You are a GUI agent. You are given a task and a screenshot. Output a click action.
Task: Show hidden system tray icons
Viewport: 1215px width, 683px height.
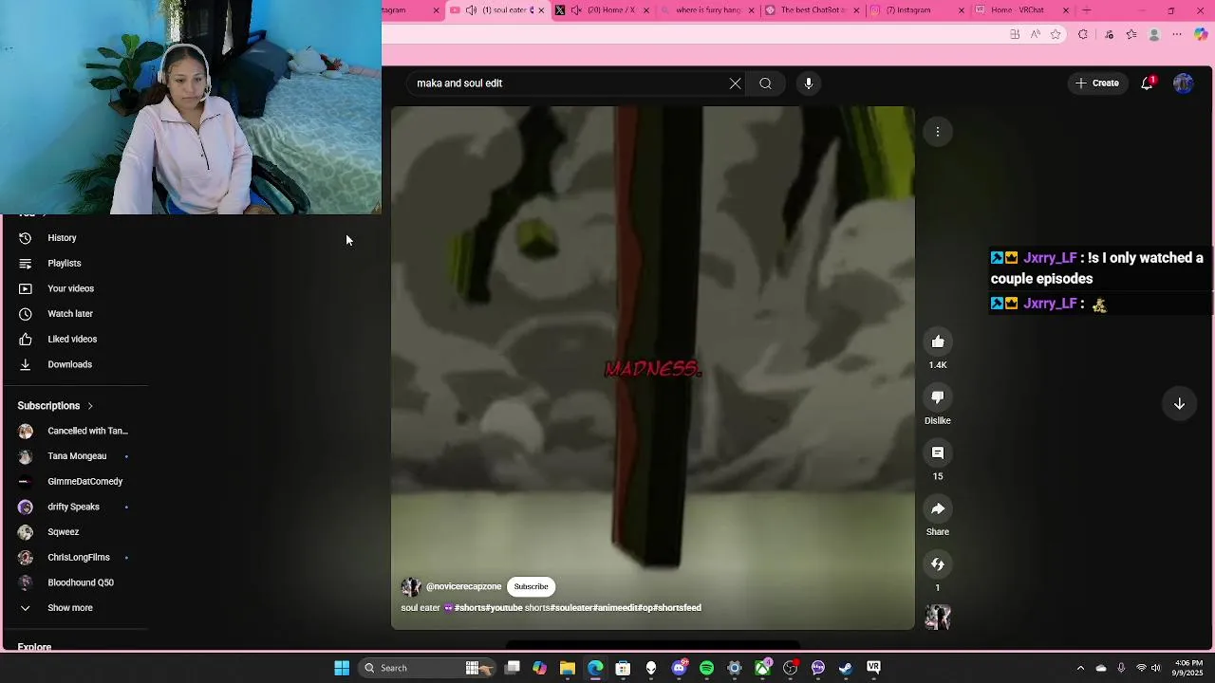pos(1080,668)
